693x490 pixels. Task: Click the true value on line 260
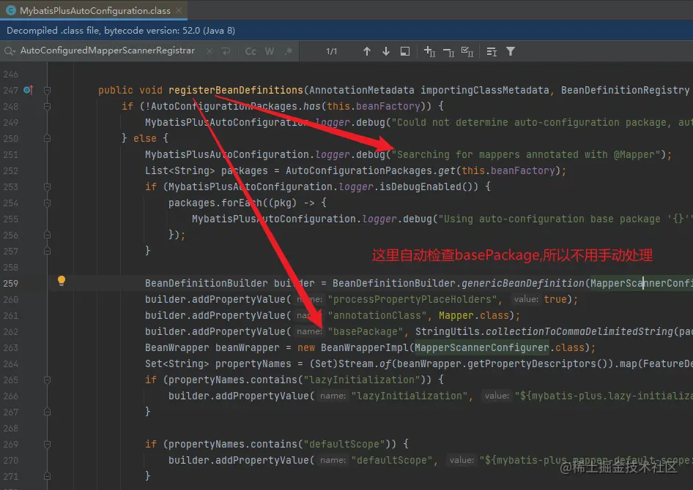[x=555, y=299]
